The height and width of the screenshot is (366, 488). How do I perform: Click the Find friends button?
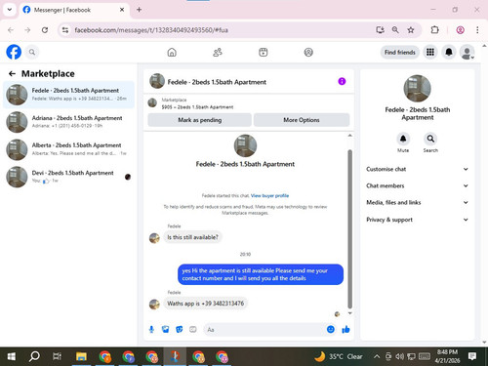[399, 52]
